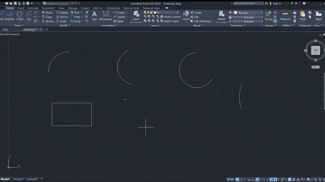The height and width of the screenshot is (182, 325).
Task: Click the Open file icon in quick access toolbar
Action: [x=11, y=4]
